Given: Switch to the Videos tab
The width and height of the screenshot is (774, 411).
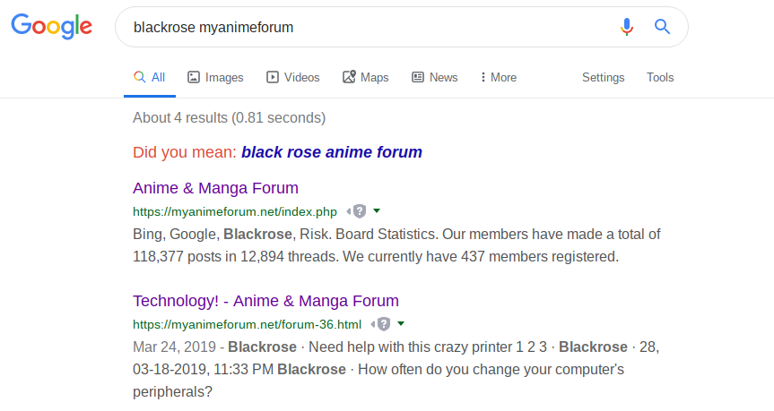Looking at the screenshot, I should pos(293,77).
